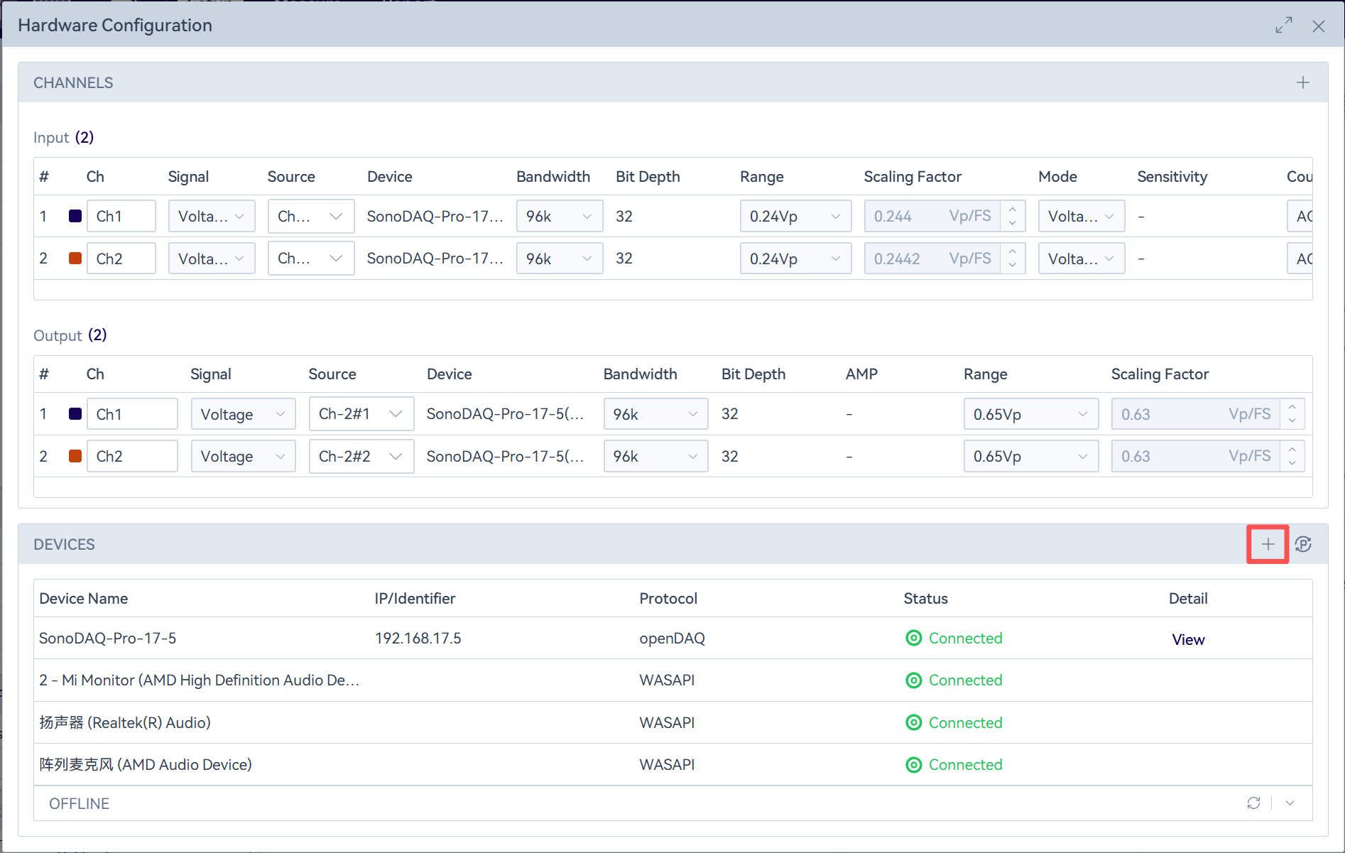Expand the Hardware Configuration dialog to fullscreen
Image resolution: width=1345 pixels, height=853 pixels.
(1283, 26)
